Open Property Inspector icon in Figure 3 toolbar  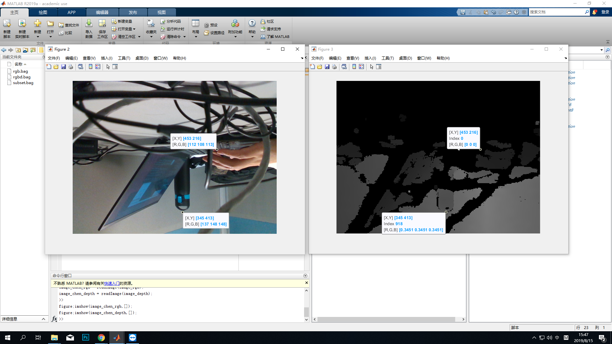point(379,67)
